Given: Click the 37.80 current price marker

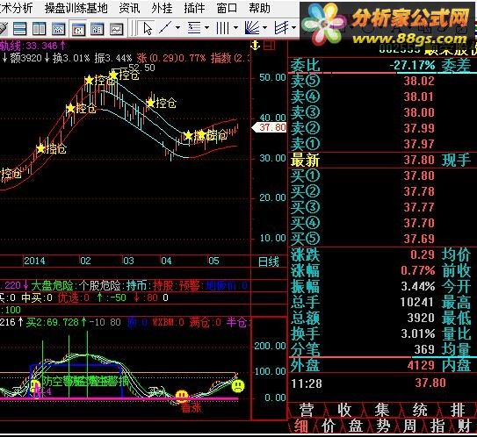Looking at the screenshot, I should 269,127.
